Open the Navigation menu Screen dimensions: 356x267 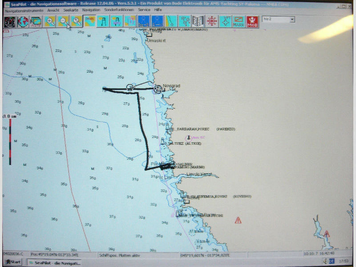pos(91,10)
